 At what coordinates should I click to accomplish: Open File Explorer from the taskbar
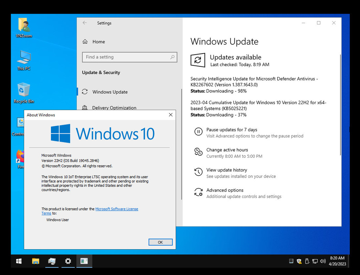click(35, 261)
